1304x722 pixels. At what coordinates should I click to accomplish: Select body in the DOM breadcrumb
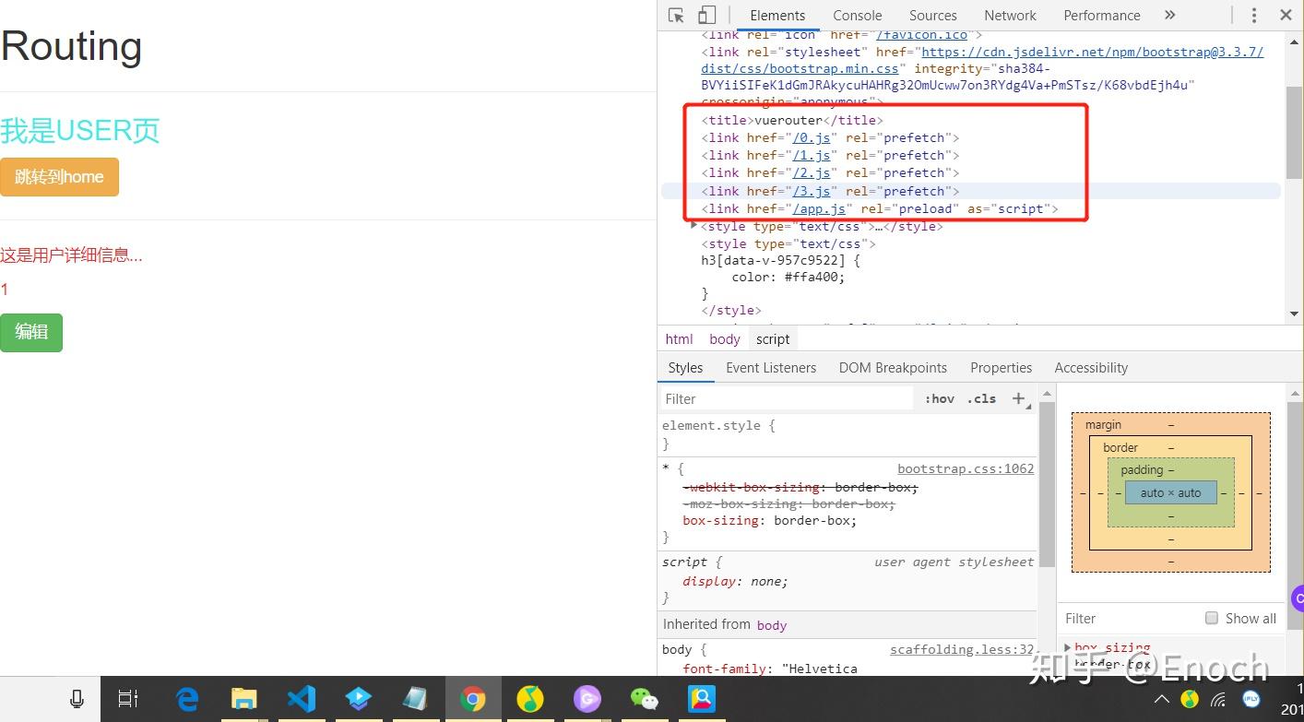[x=725, y=338]
